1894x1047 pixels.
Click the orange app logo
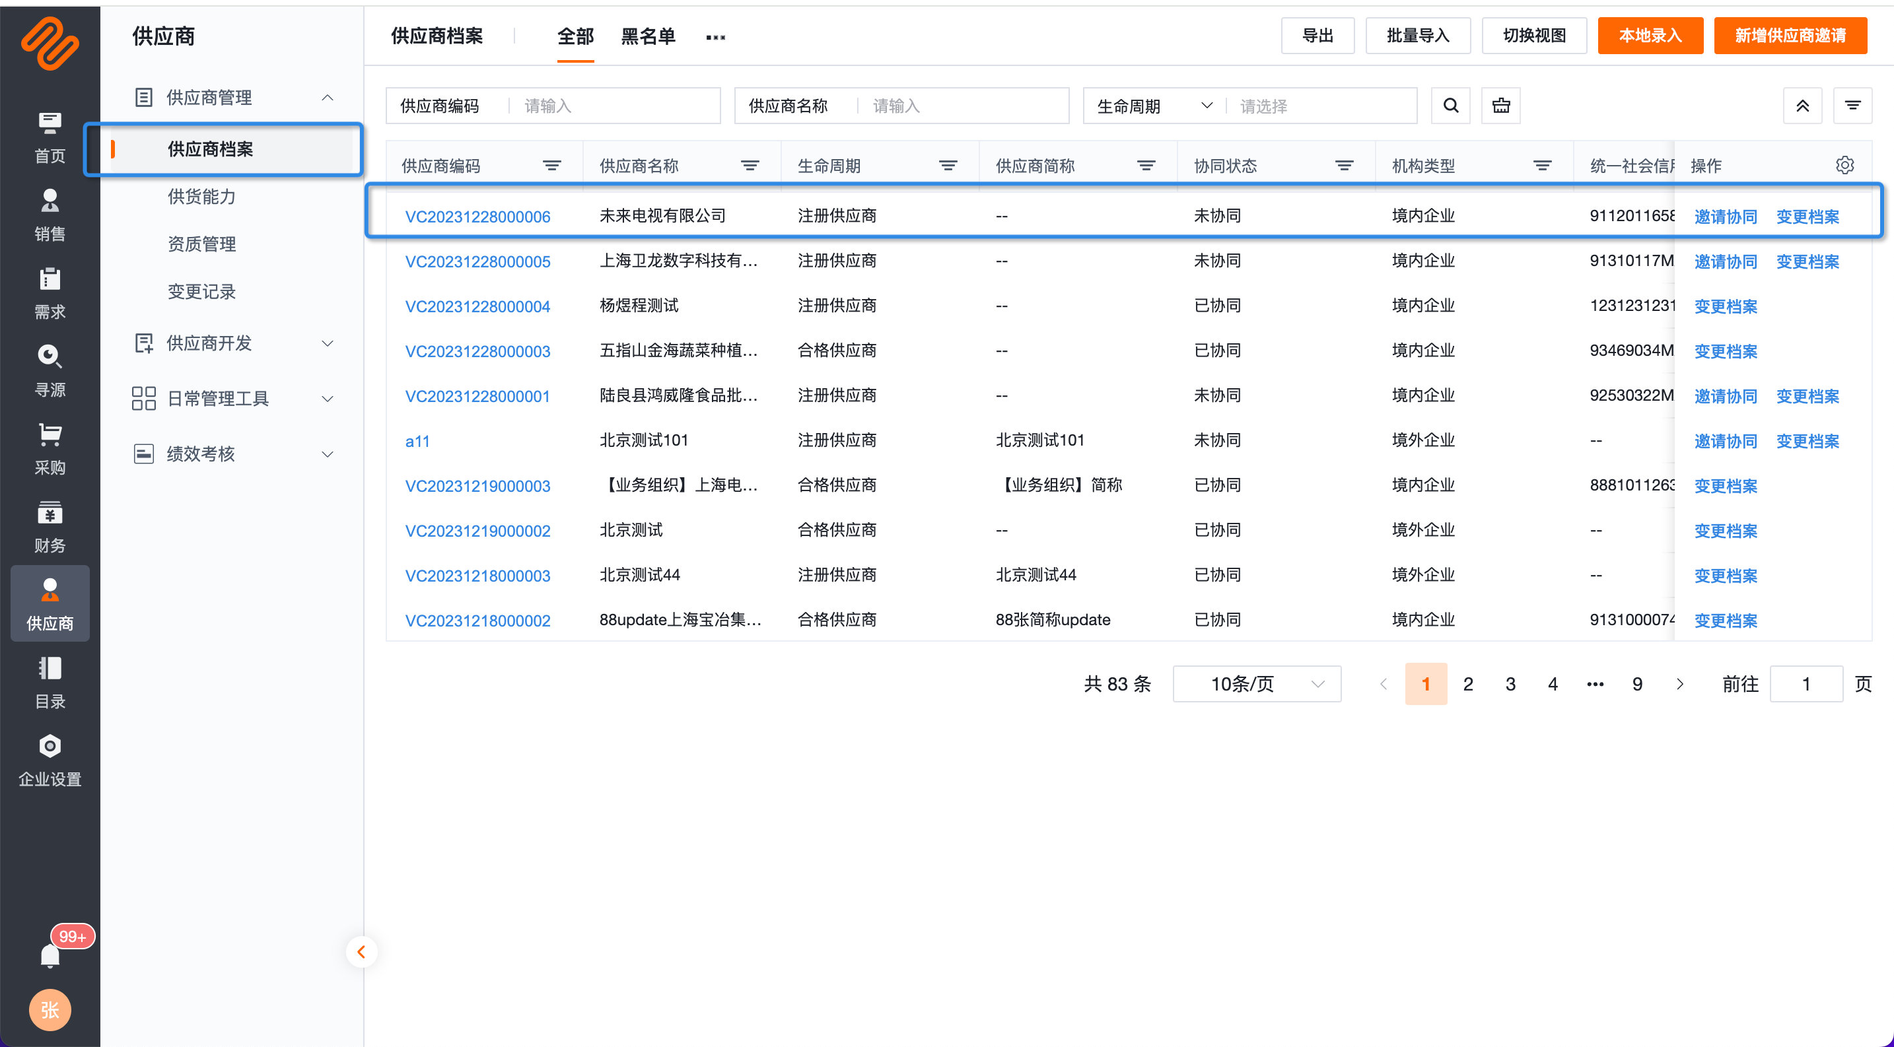(x=50, y=44)
